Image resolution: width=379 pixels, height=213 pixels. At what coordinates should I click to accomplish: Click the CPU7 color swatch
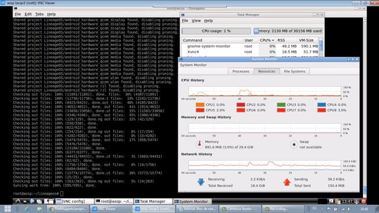tap(281, 110)
